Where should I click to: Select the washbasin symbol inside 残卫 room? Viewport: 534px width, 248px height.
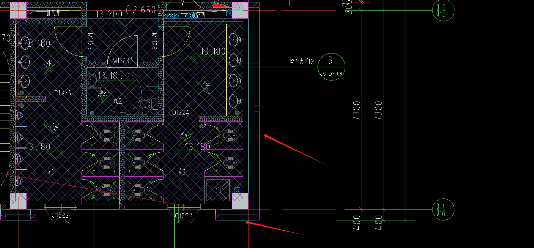(x=92, y=79)
